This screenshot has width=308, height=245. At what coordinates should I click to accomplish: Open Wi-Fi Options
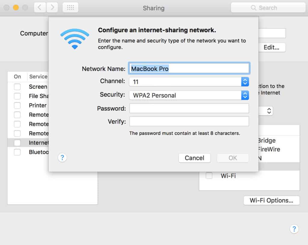pyautogui.click(x=271, y=200)
